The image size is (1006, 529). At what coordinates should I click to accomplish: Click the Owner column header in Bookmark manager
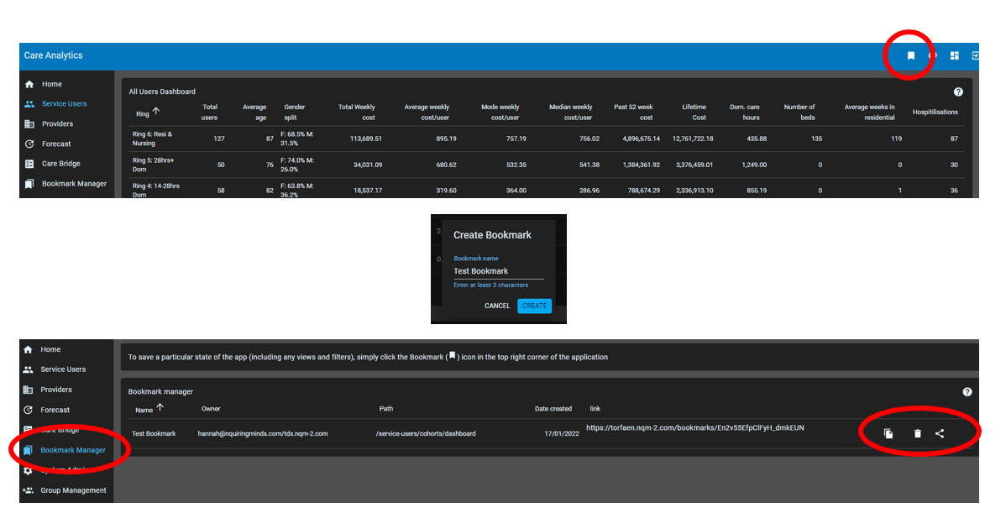click(x=211, y=408)
